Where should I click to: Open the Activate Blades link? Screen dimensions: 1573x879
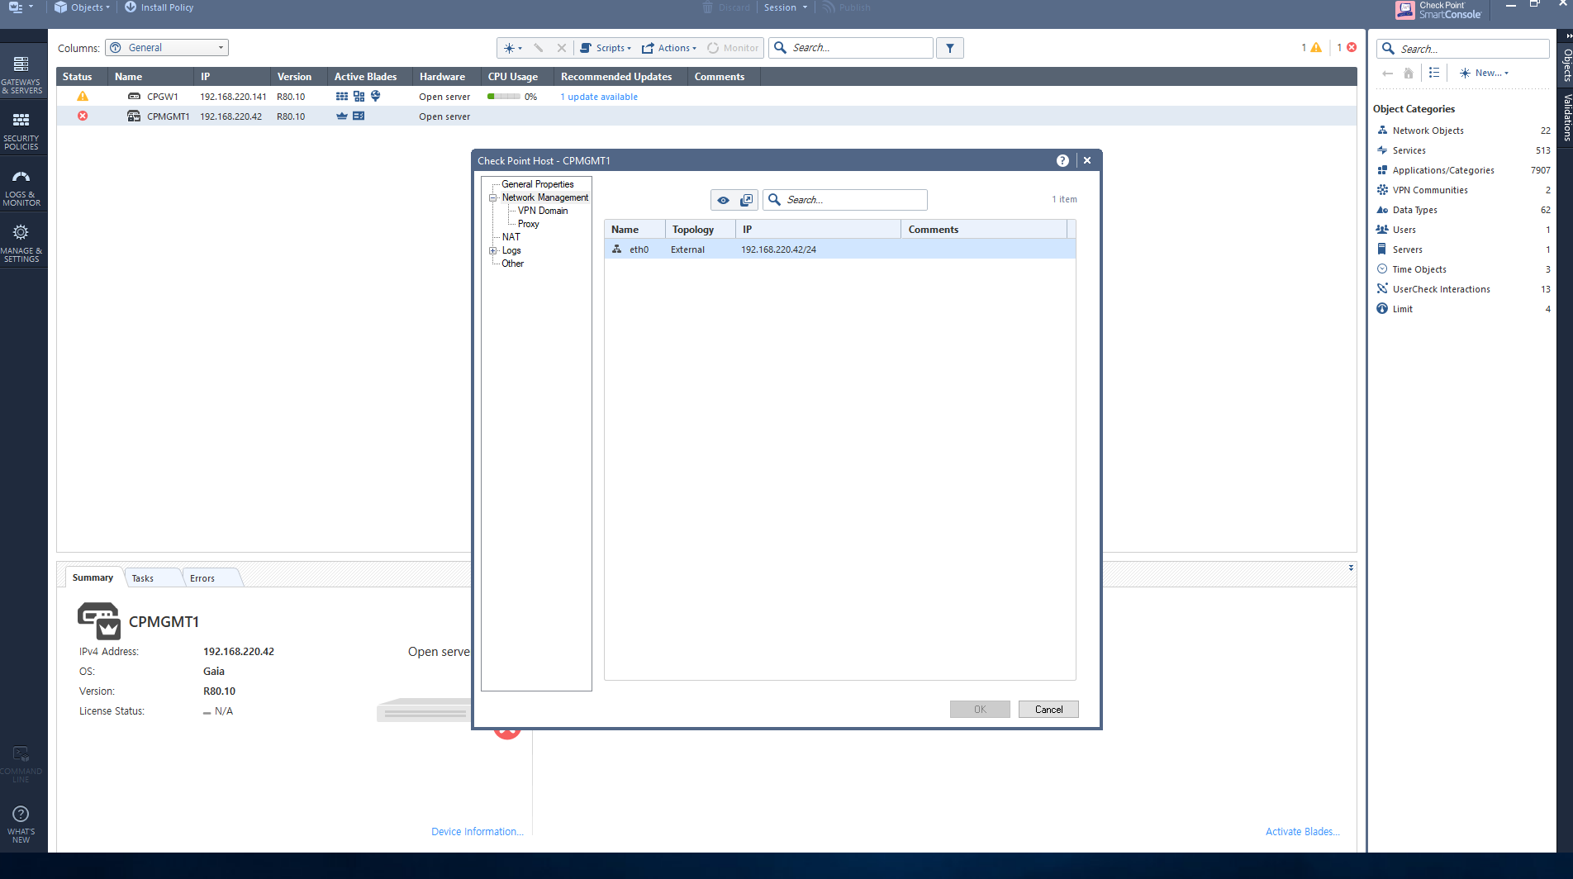pyautogui.click(x=1303, y=832)
